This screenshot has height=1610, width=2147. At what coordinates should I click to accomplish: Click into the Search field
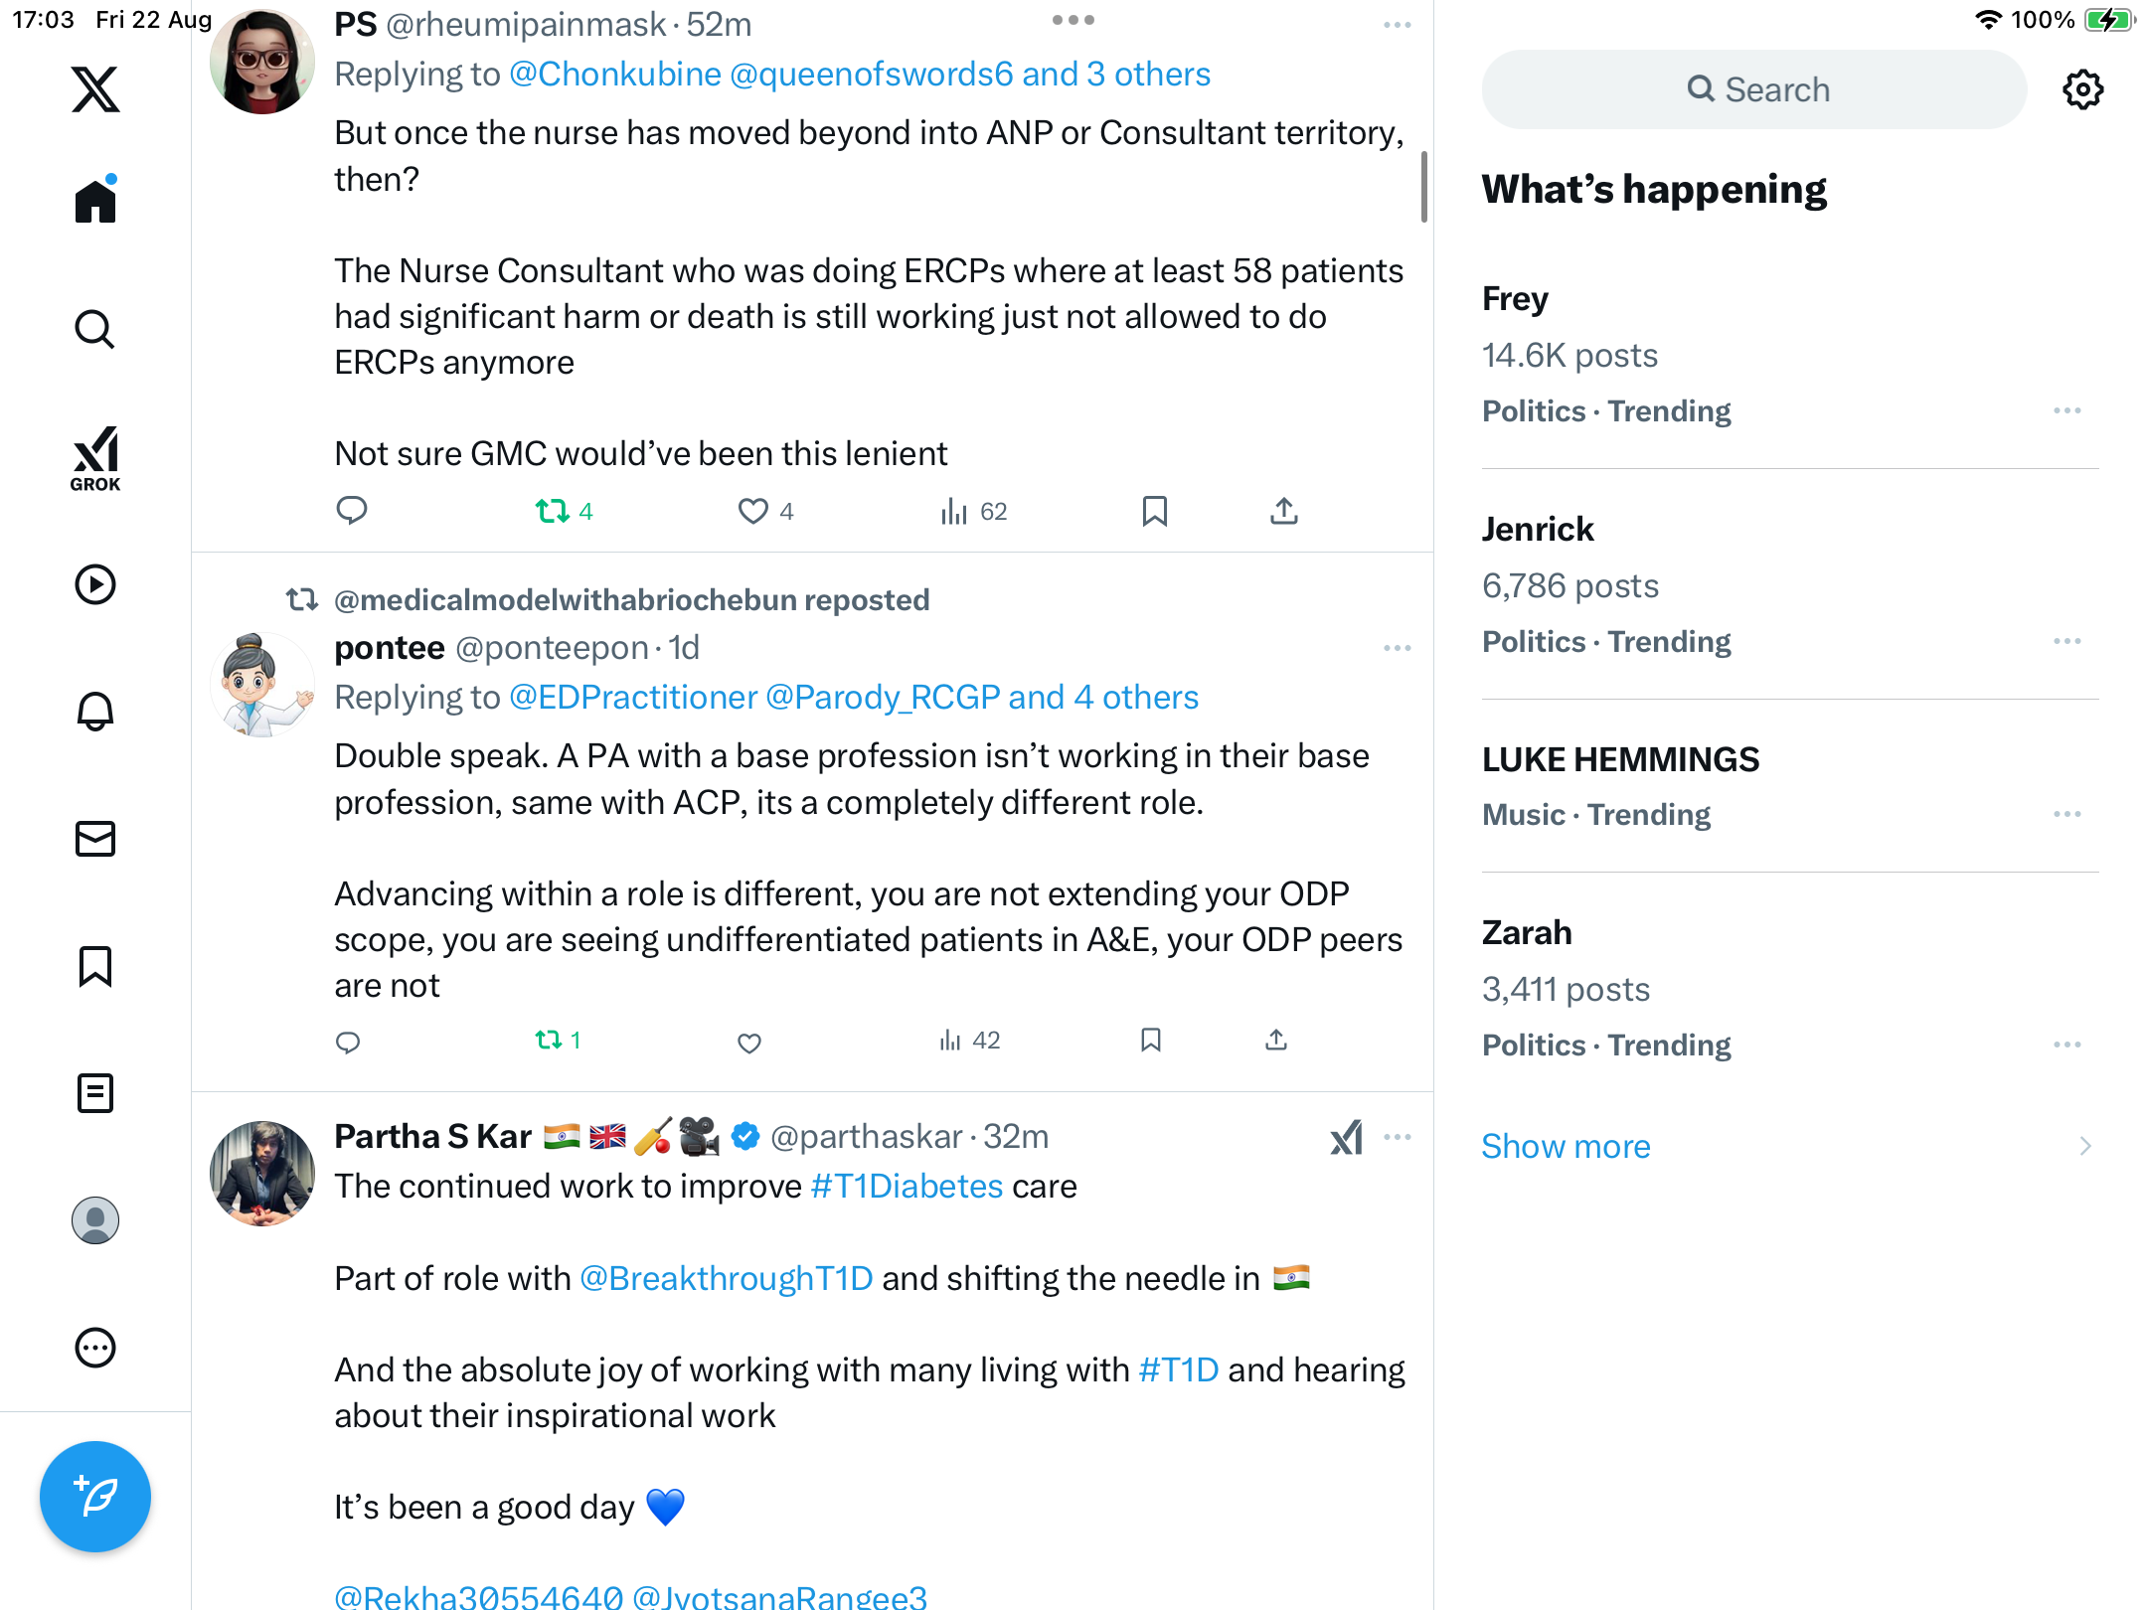click(x=1755, y=89)
